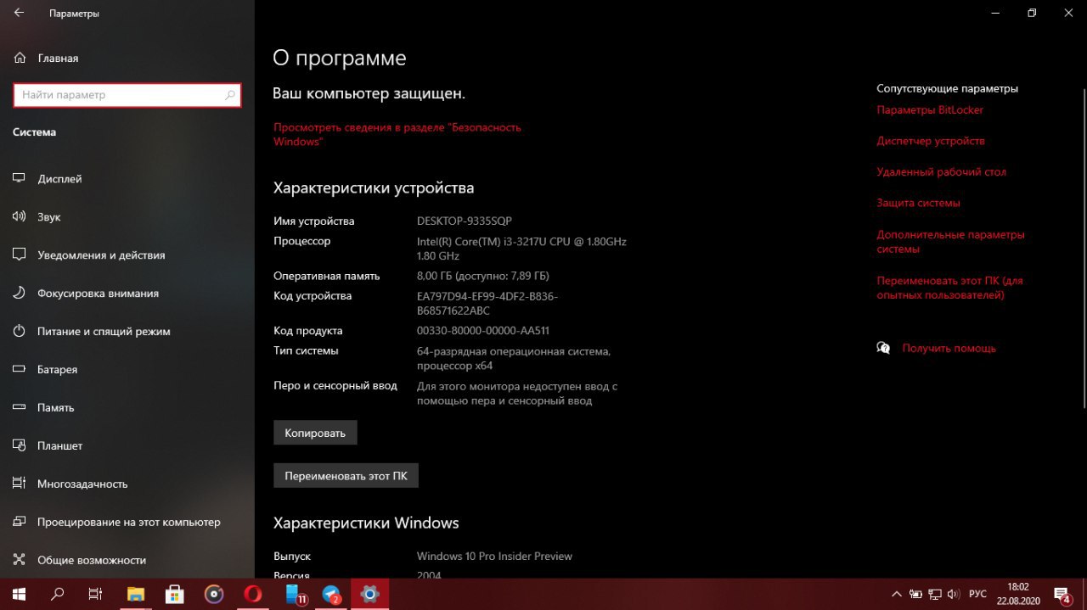Go back using the arrow in Settings
This screenshot has width=1087, height=610.
point(19,14)
